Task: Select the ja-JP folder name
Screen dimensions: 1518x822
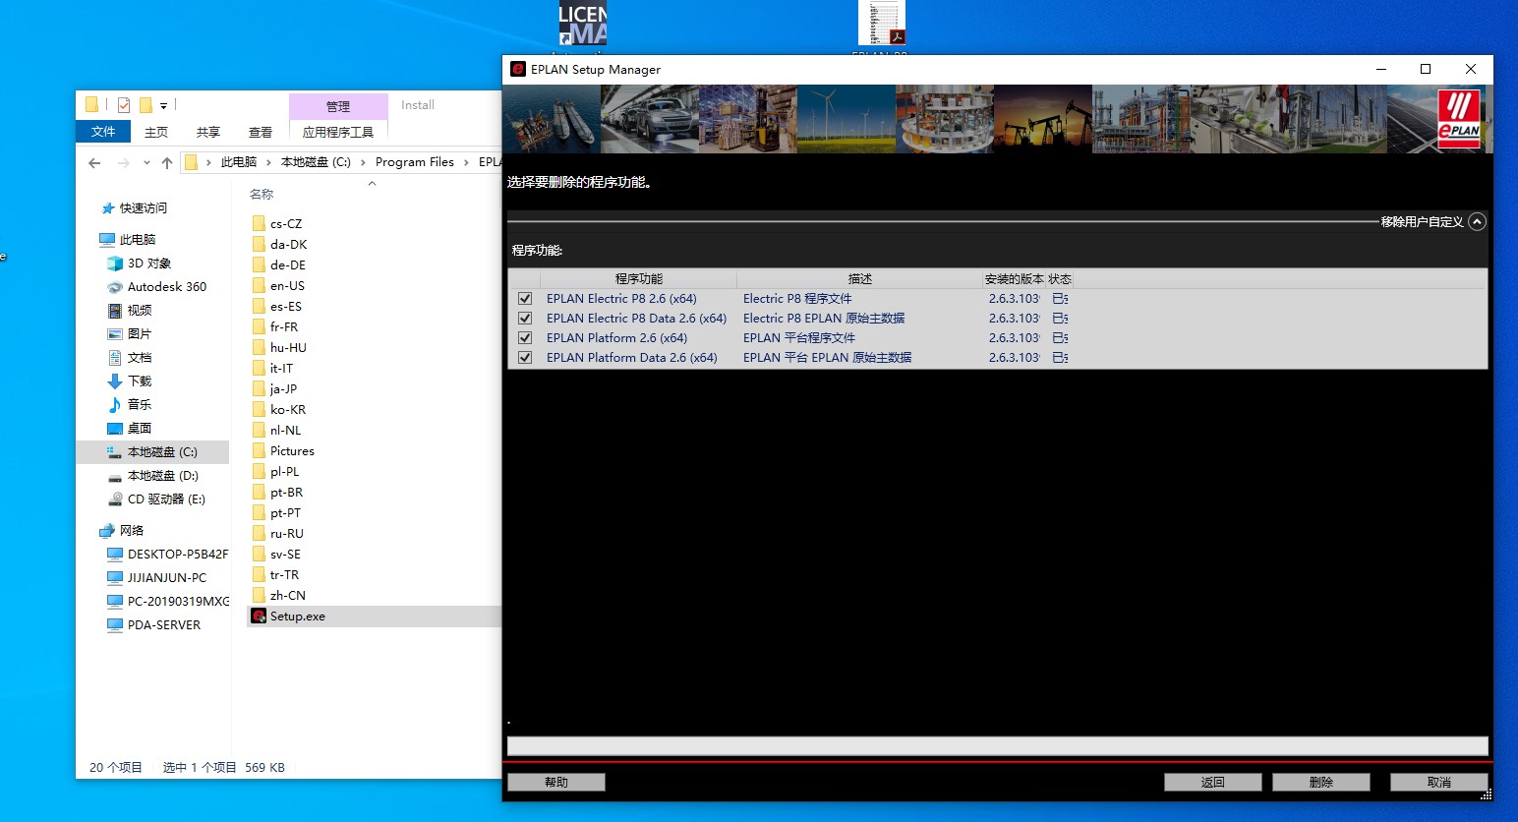Action: [283, 389]
